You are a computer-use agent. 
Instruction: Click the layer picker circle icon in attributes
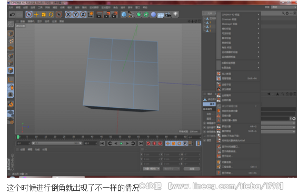tap(294, 119)
